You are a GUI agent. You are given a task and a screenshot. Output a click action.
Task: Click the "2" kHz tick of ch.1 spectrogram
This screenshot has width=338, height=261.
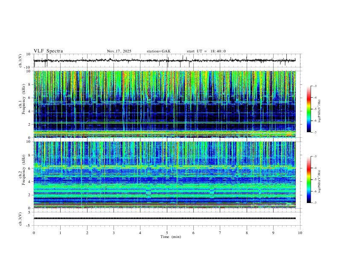click(30, 124)
